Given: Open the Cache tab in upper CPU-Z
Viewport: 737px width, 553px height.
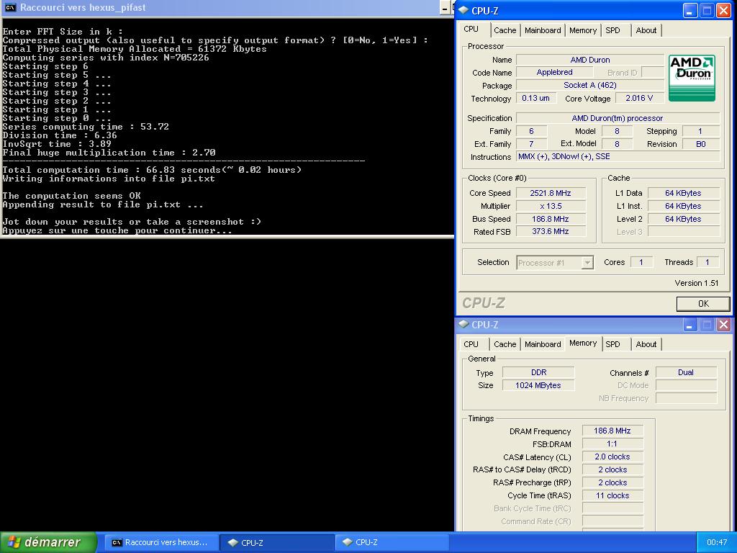Looking at the screenshot, I should click(505, 30).
